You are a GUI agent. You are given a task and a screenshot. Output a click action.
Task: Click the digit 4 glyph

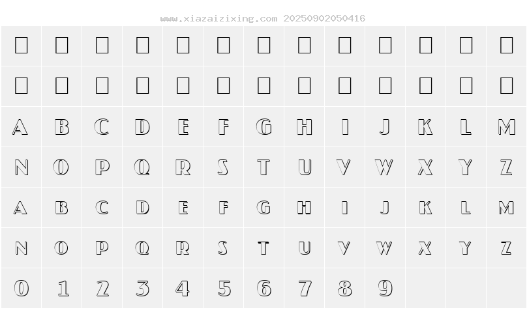point(183,289)
